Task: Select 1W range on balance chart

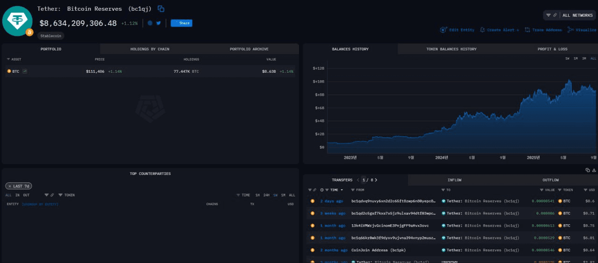Action: (x=567, y=58)
